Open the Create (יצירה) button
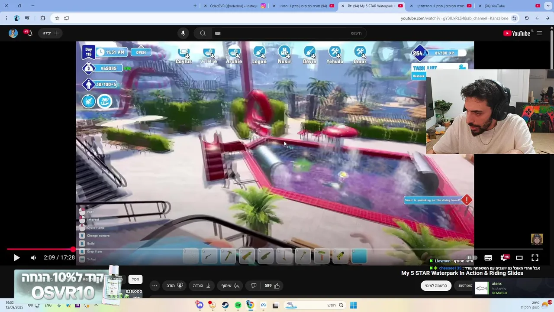 coord(51,33)
